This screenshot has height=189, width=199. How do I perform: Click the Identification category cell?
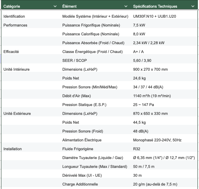pyautogui.click(x=31, y=17)
